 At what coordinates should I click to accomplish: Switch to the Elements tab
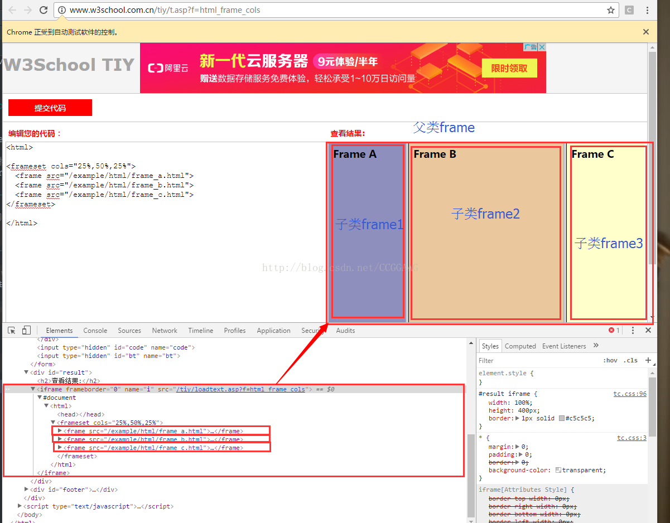pyautogui.click(x=59, y=331)
